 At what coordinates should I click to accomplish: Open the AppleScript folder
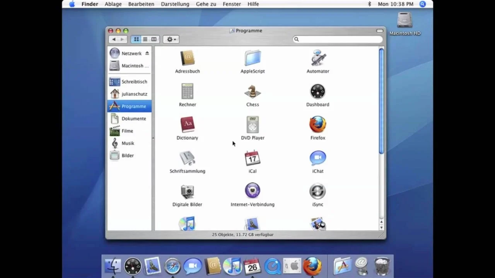253,58
